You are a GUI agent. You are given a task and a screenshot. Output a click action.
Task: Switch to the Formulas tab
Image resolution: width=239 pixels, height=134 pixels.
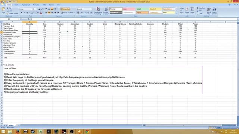click(x=36, y=5)
